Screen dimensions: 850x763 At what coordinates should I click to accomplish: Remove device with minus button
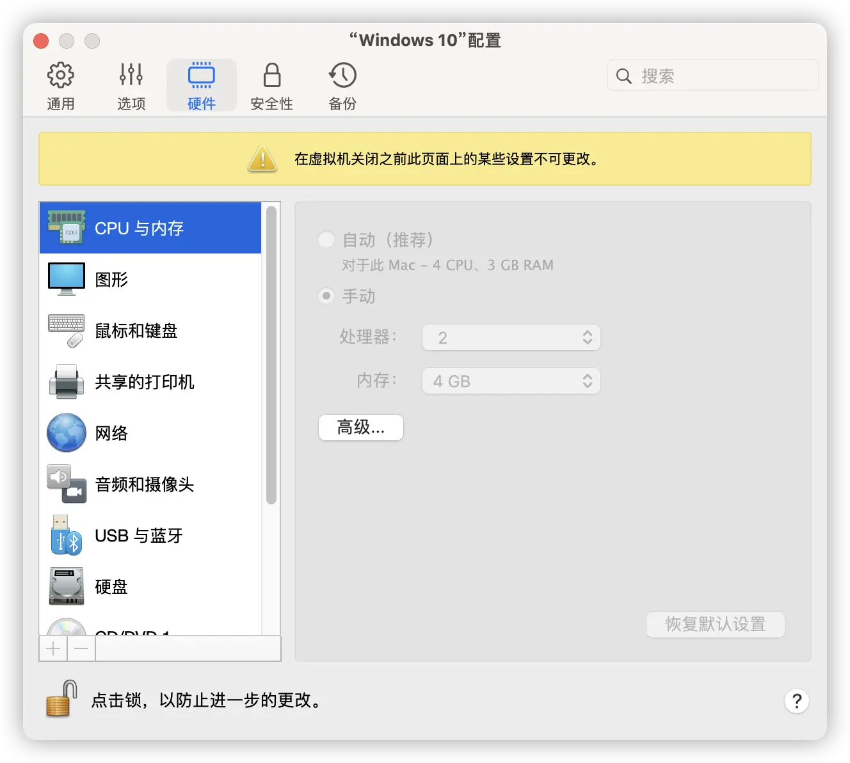pos(81,648)
